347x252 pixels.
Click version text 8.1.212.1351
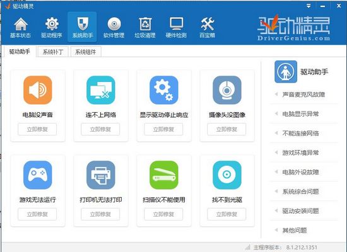pos(302,247)
